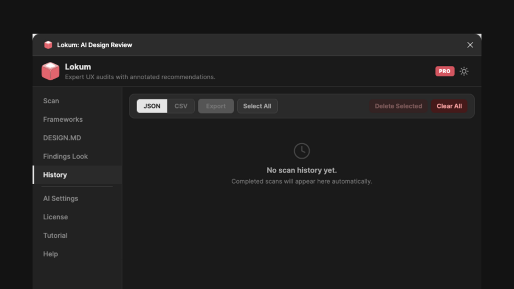Click the Lokum cube logo in header
Image resolution: width=514 pixels, height=289 pixels.
coord(50,71)
